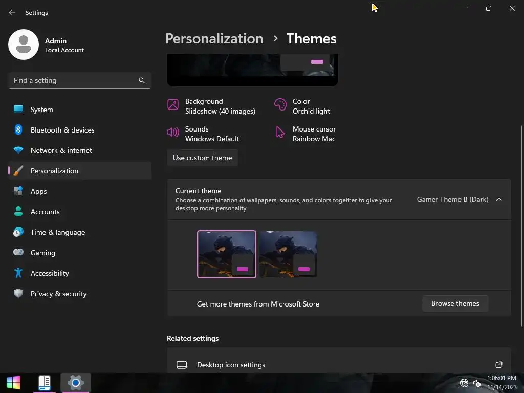Open Desktop icon settings external link icon
Screen dimensions: 524x393
tap(498, 364)
